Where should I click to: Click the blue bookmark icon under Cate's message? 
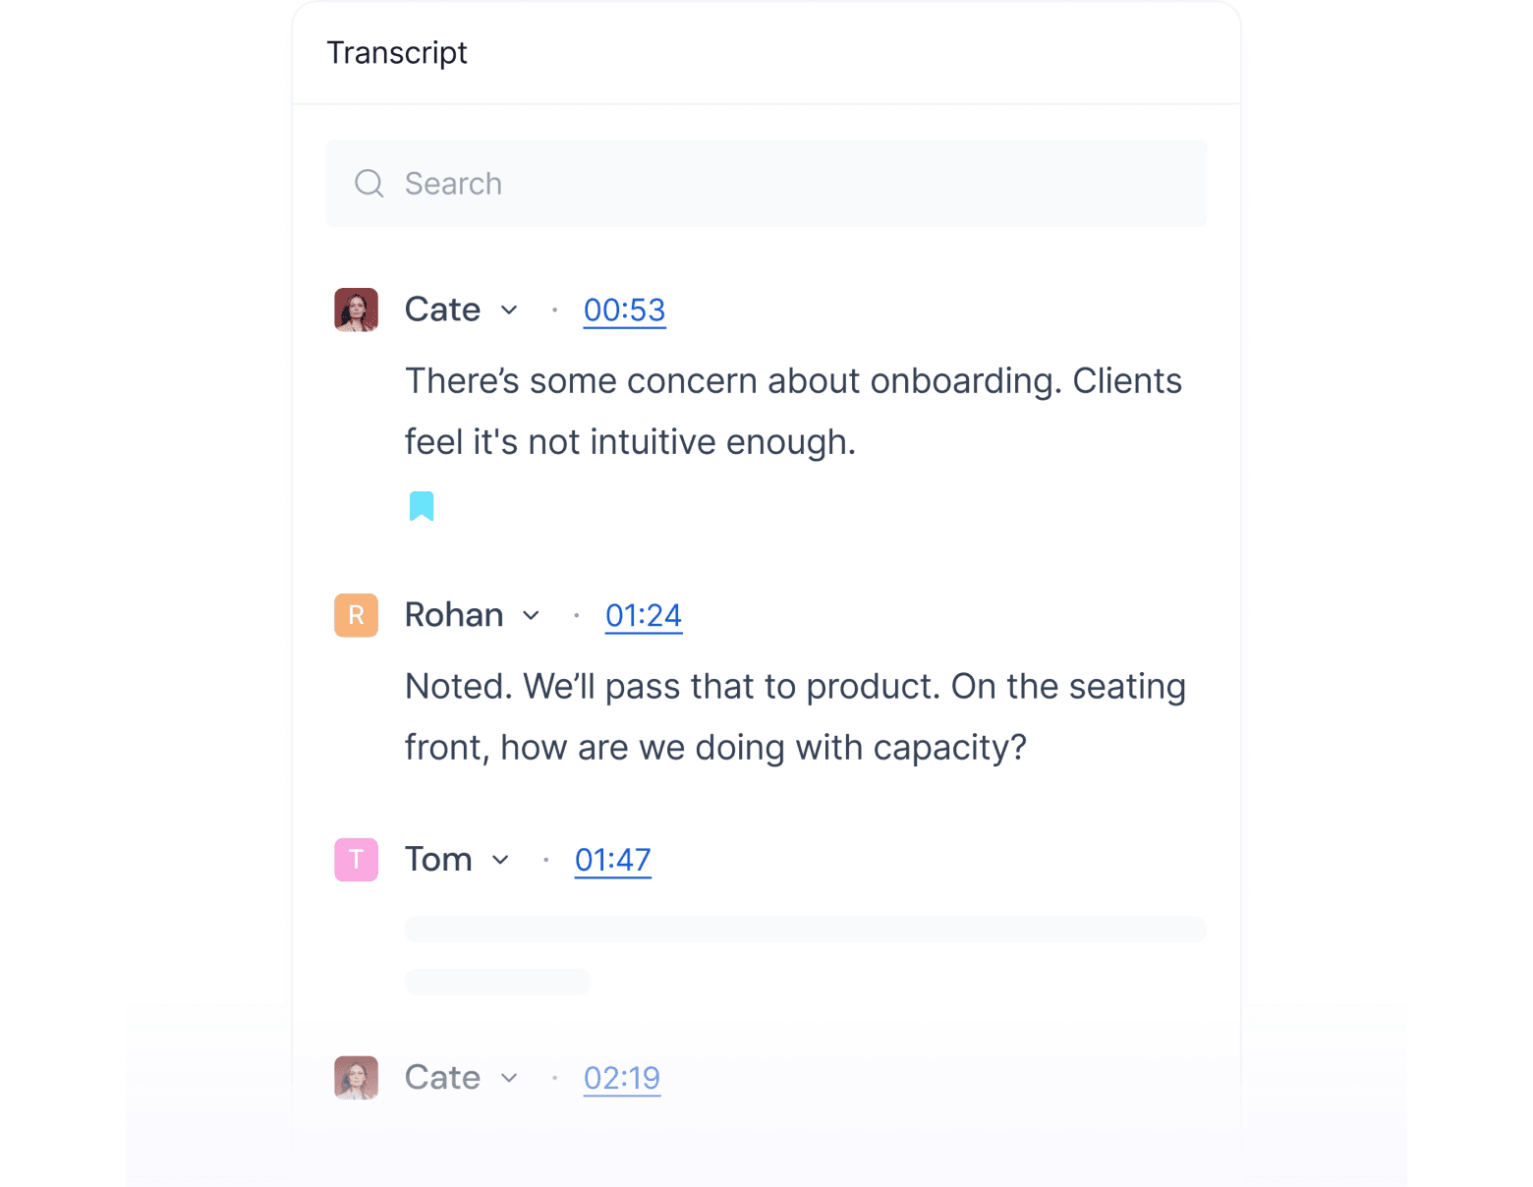[x=422, y=506]
